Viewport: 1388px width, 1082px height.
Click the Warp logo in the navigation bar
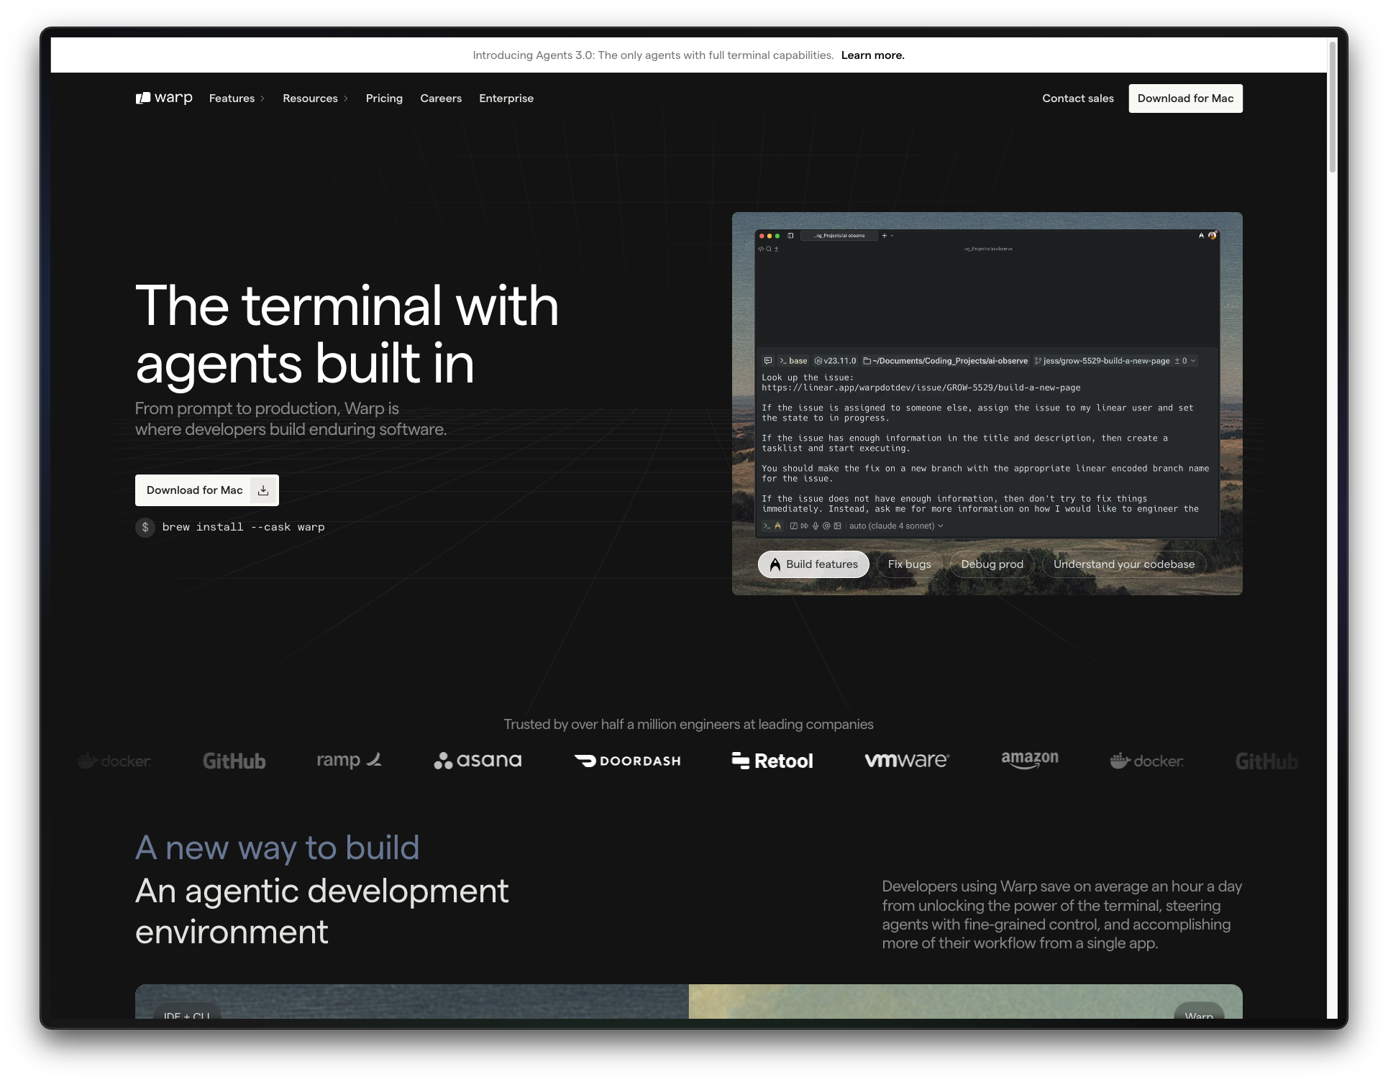[163, 98]
